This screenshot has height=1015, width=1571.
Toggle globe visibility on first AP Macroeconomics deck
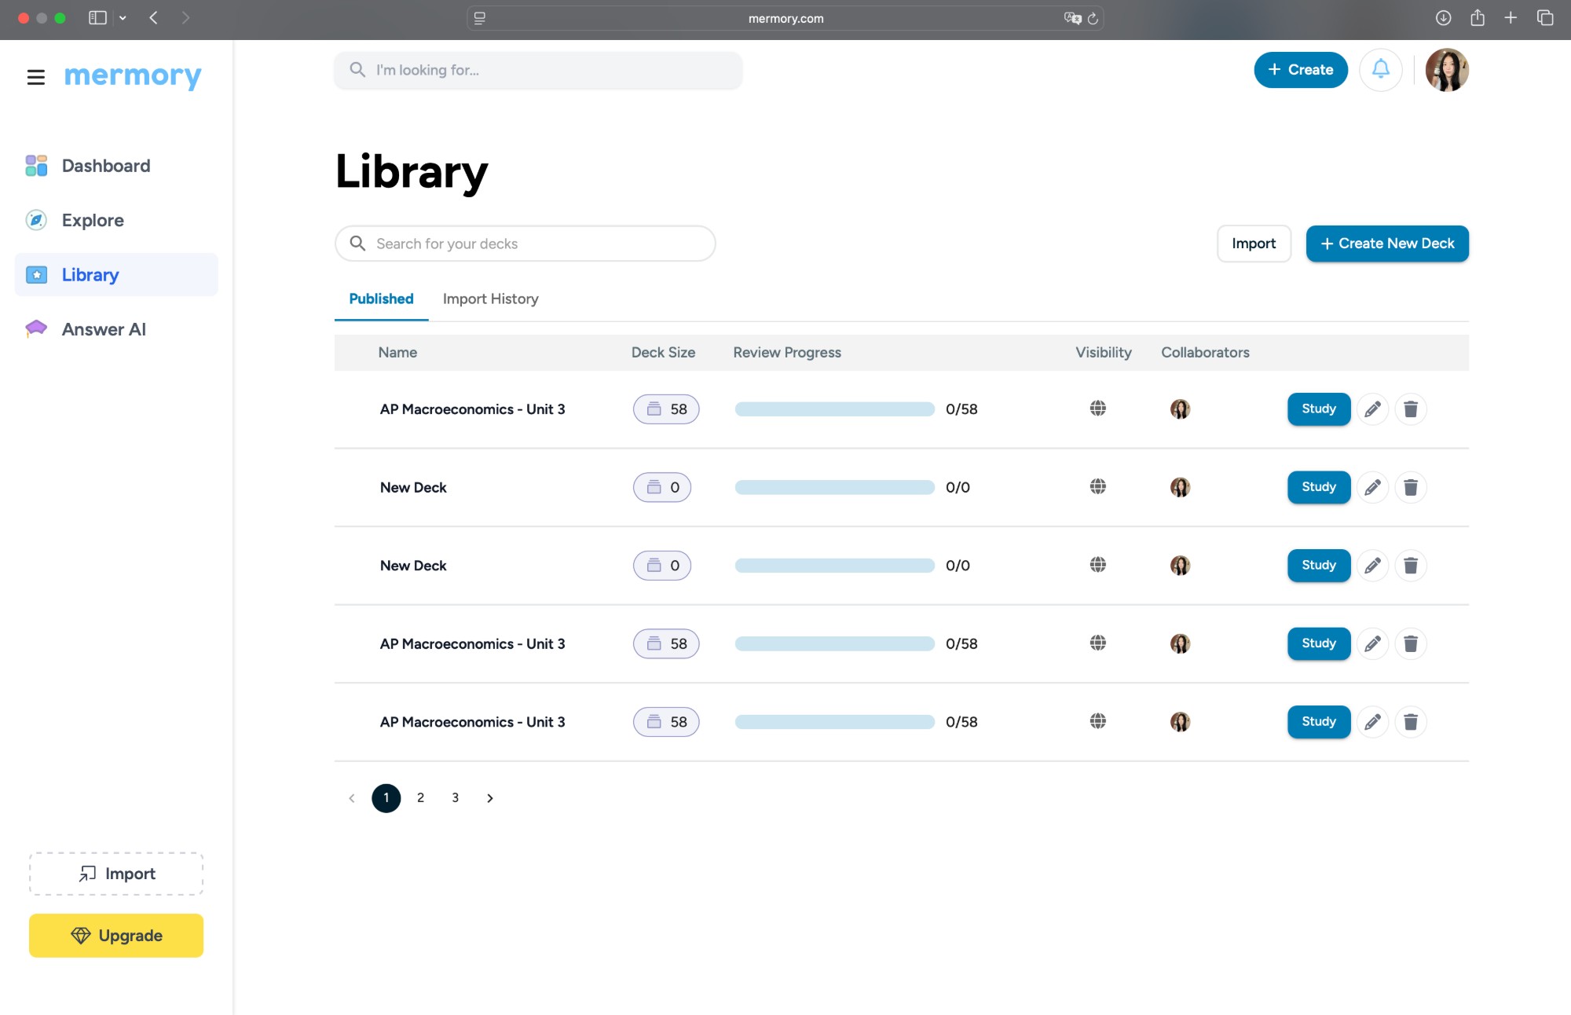[x=1097, y=409]
